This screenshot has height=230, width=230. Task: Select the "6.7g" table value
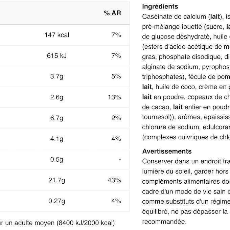57,118
